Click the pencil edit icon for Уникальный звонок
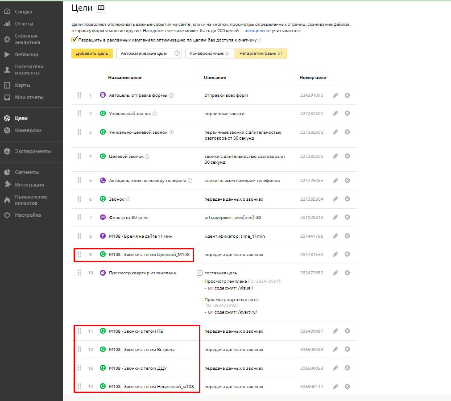Image resolution: width=451 pixels, height=401 pixels. tap(335, 113)
